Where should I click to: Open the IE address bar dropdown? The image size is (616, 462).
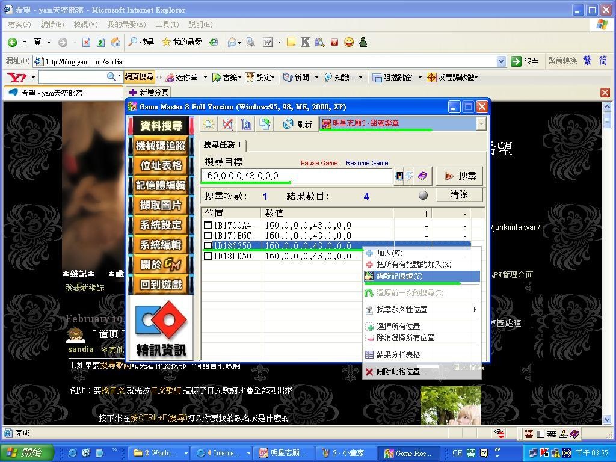(501, 61)
